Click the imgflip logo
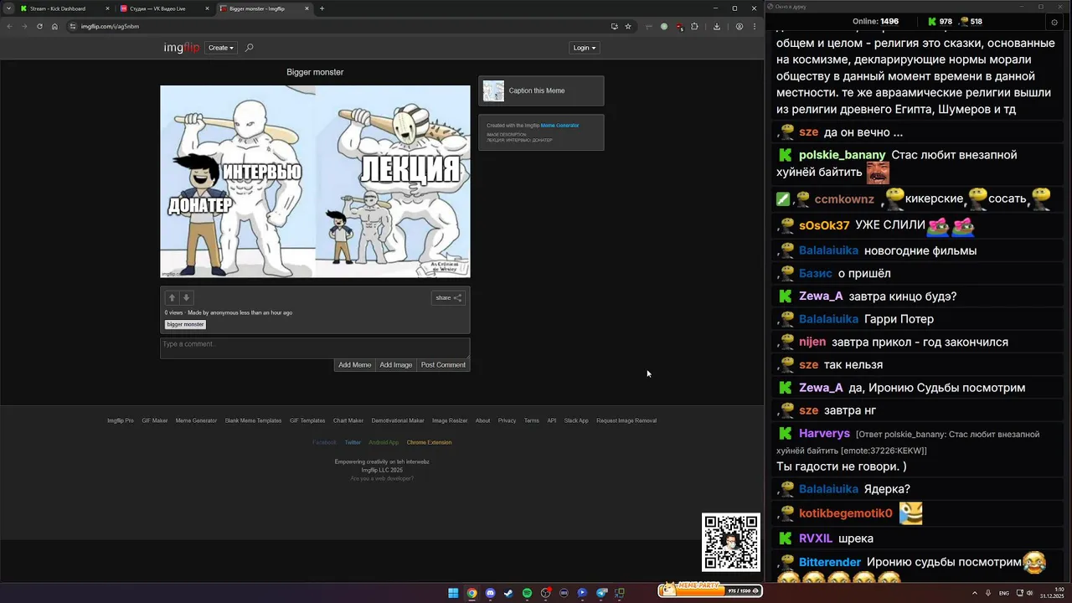This screenshot has height=603, width=1072. click(x=182, y=48)
